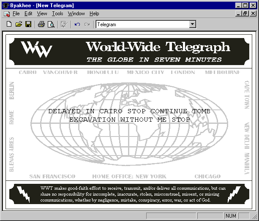The image size is (259, 221).
Task: Click the document icon left of File menu
Action: [x=7, y=14]
